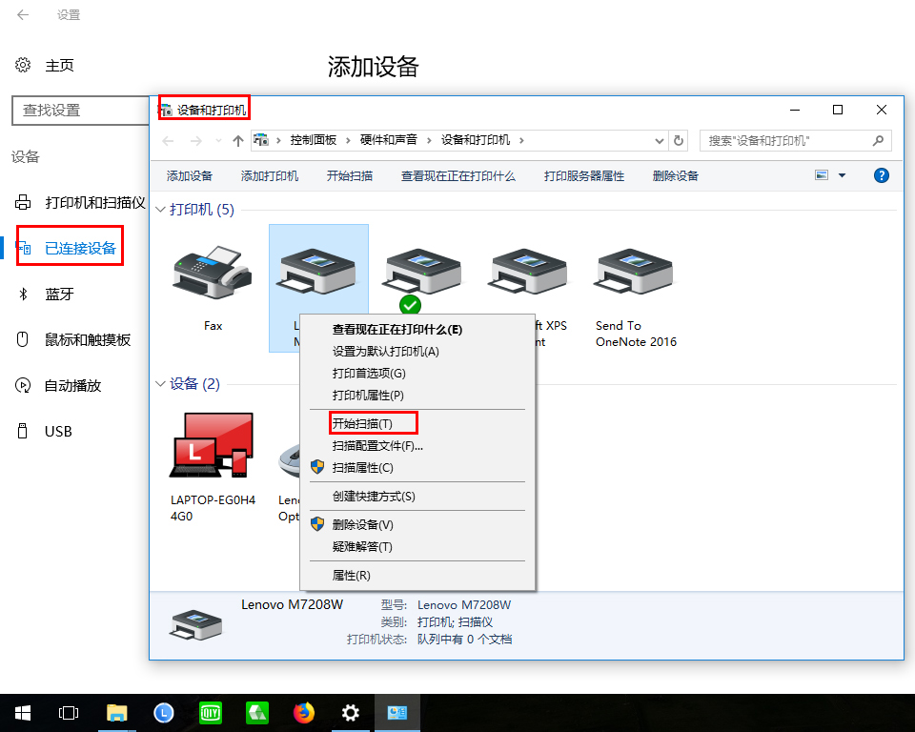Expand the chevron after 控制面板 breadcrumb

[348, 141]
